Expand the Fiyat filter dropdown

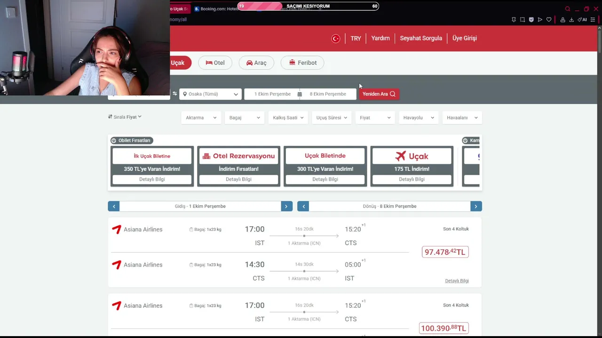tap(375, 118)
